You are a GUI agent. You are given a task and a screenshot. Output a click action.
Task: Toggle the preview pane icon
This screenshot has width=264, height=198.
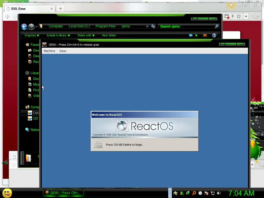tap(205, 35)
